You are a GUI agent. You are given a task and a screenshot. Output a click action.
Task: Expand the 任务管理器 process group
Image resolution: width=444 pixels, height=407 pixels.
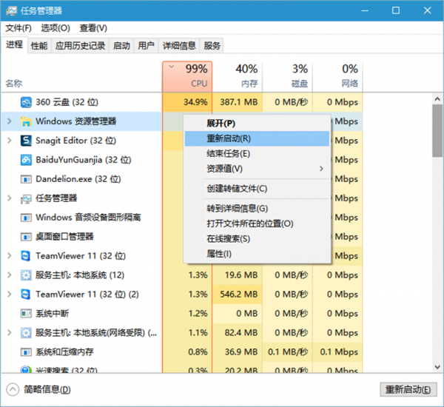tap(10, 198)
